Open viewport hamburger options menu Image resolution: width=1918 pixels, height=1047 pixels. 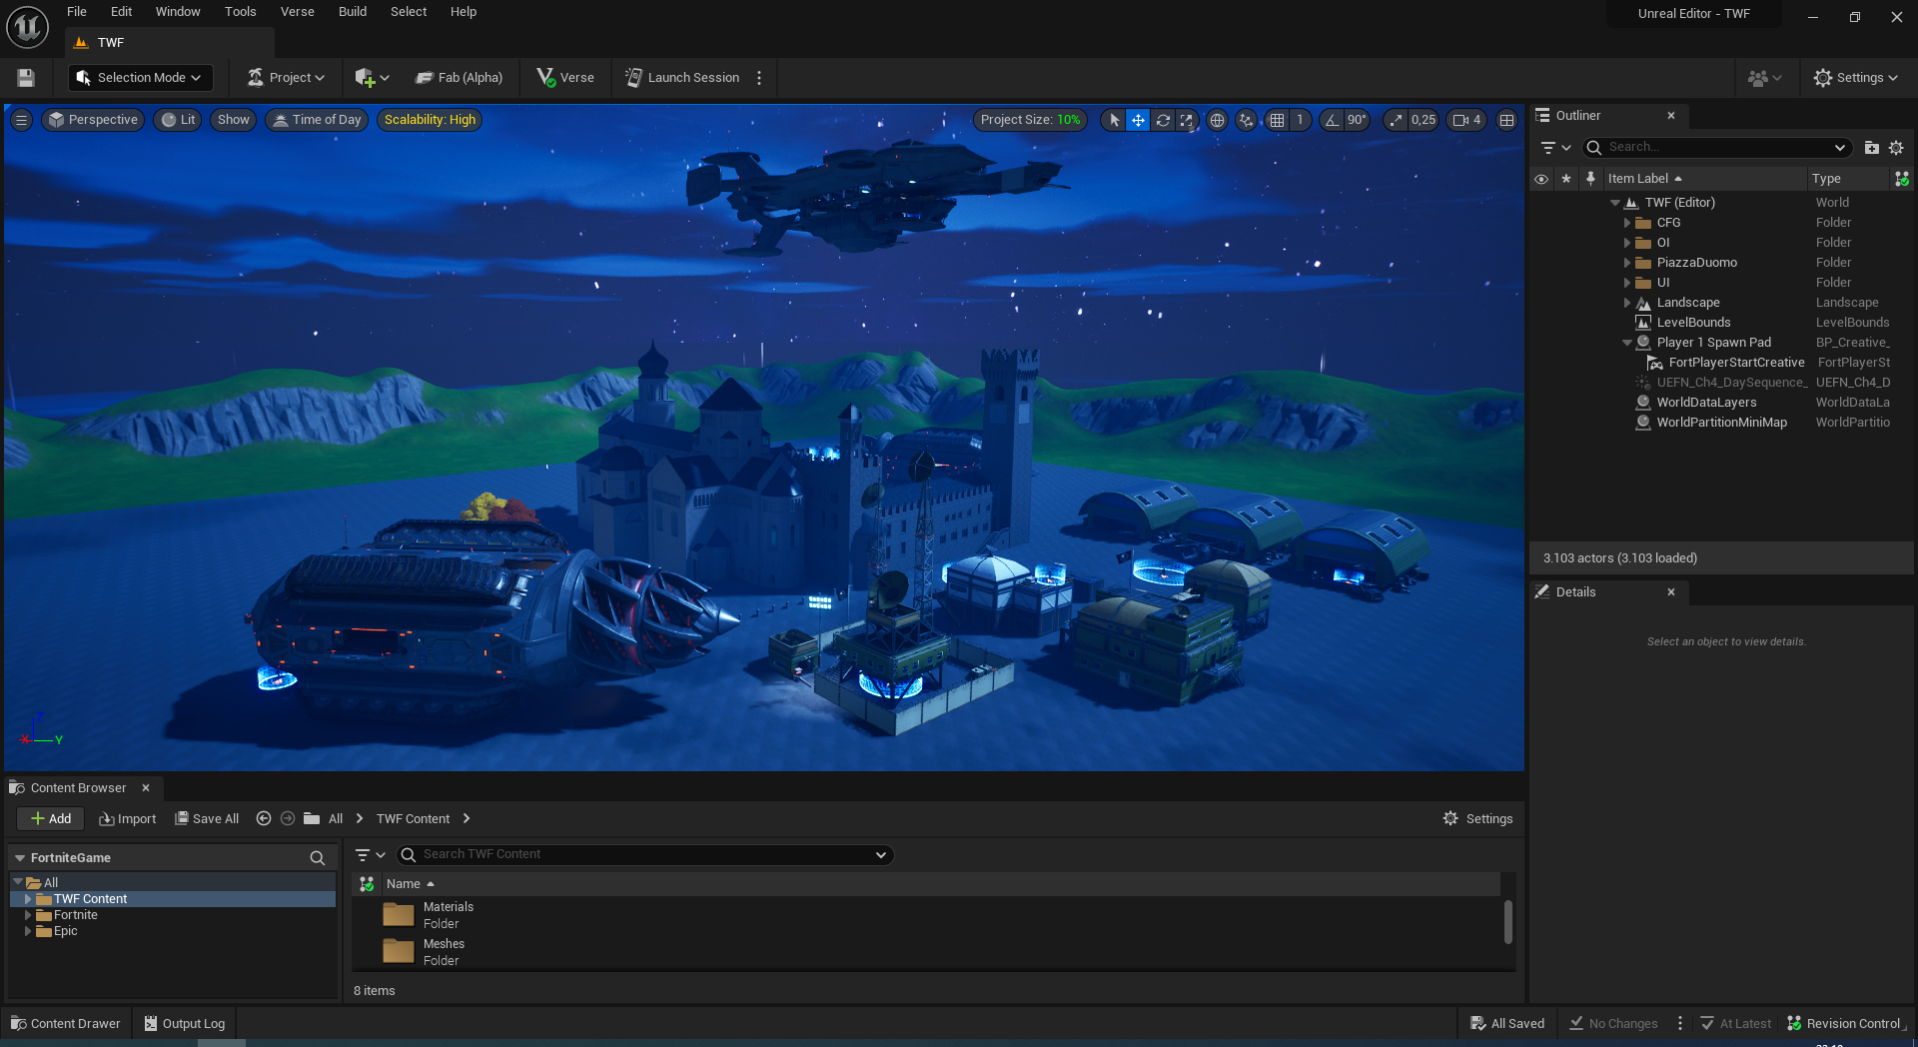pos(21,120)
